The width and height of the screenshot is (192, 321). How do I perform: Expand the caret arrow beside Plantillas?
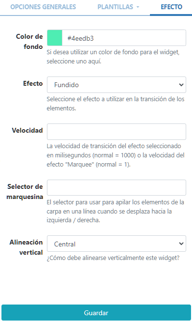(x=138, y=7)
